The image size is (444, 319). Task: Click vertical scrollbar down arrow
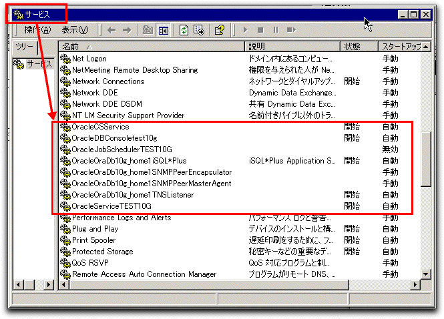[x=425, y=274]
